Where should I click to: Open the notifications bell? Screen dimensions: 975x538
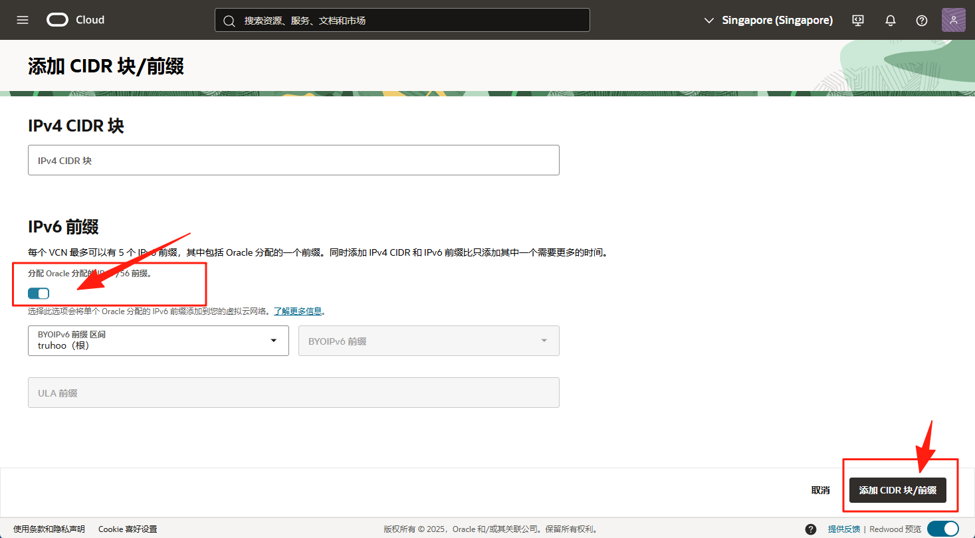pos(891,20)
